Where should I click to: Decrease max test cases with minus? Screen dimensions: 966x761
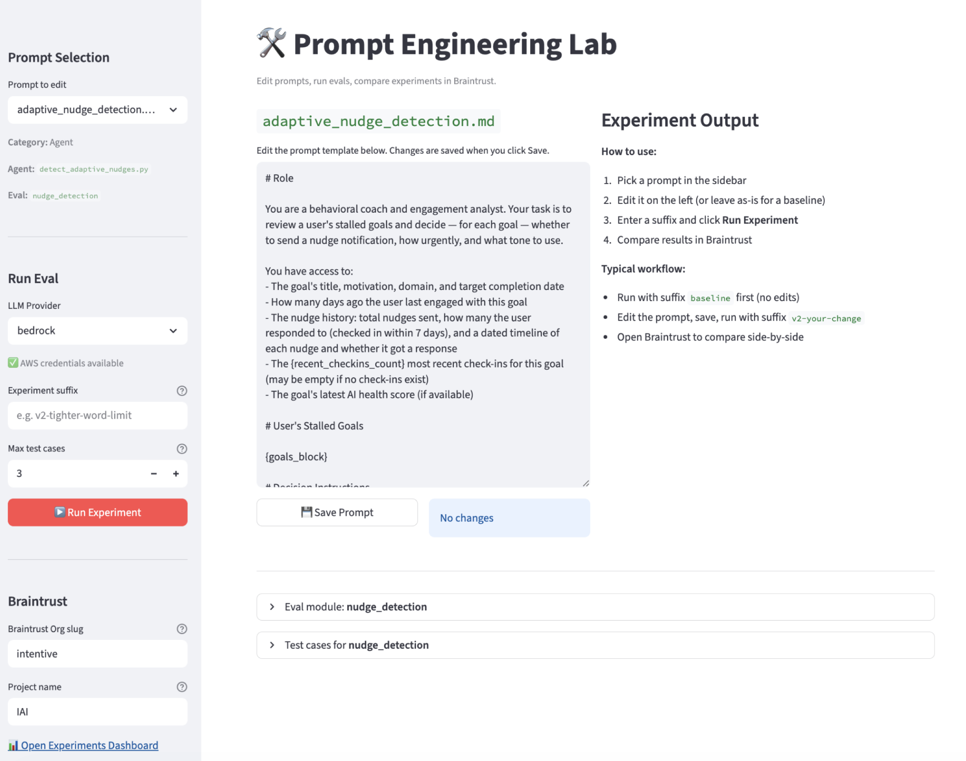tap(154, 474)
